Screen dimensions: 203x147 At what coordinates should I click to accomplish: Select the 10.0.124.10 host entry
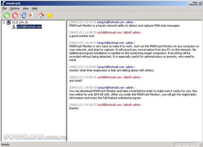20,22
